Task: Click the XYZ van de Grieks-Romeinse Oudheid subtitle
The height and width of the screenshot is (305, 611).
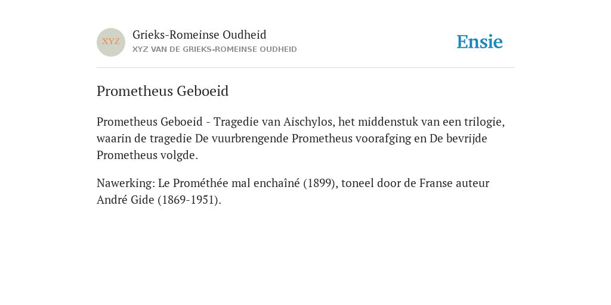Action: pyautogui.click(x=215, y=49)
